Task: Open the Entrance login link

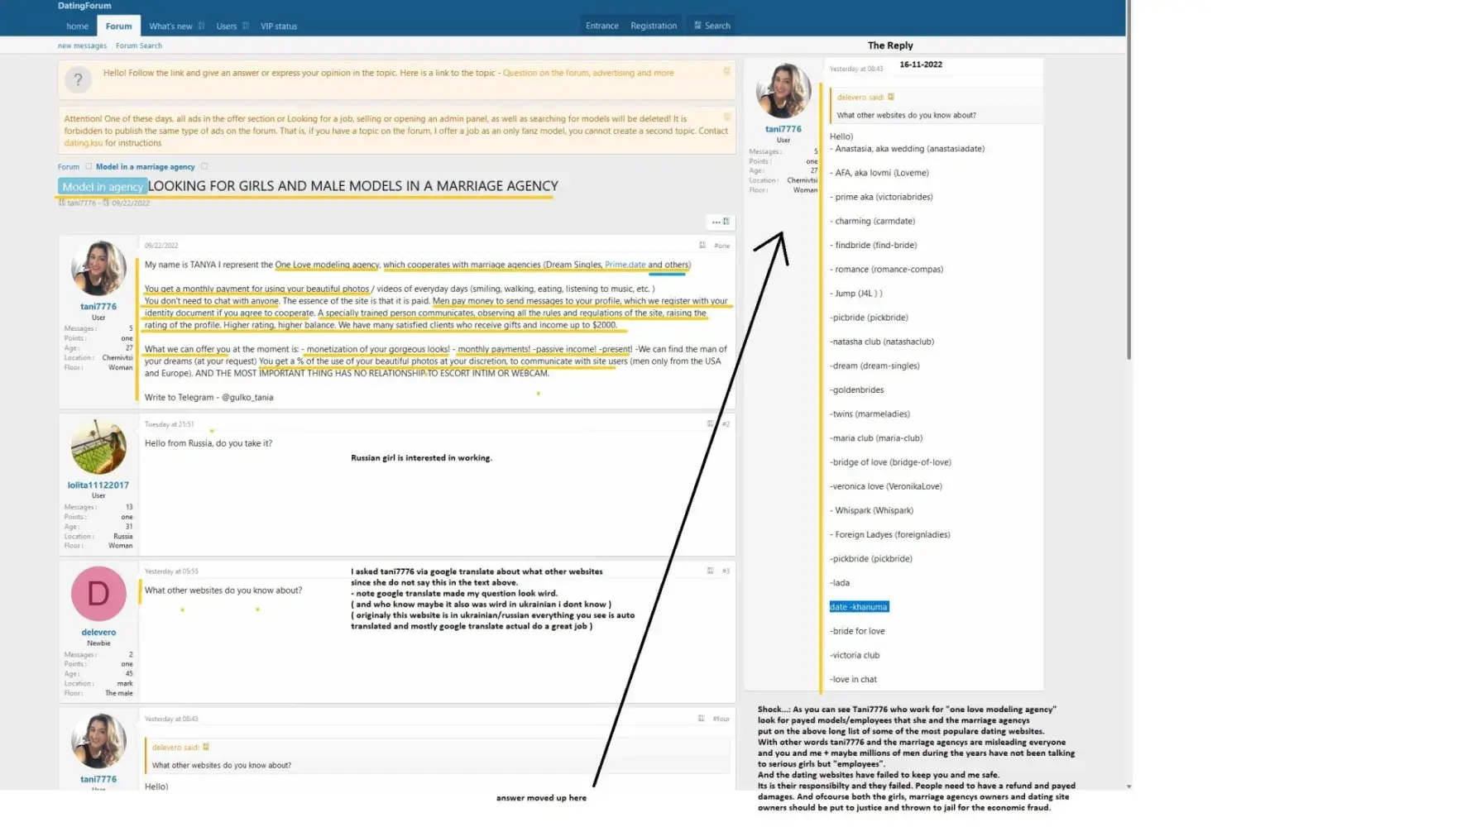Action: tap(601, 26)
